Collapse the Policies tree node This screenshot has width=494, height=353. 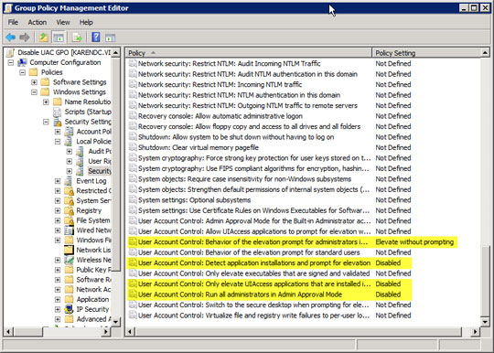[x=22, y=72]
